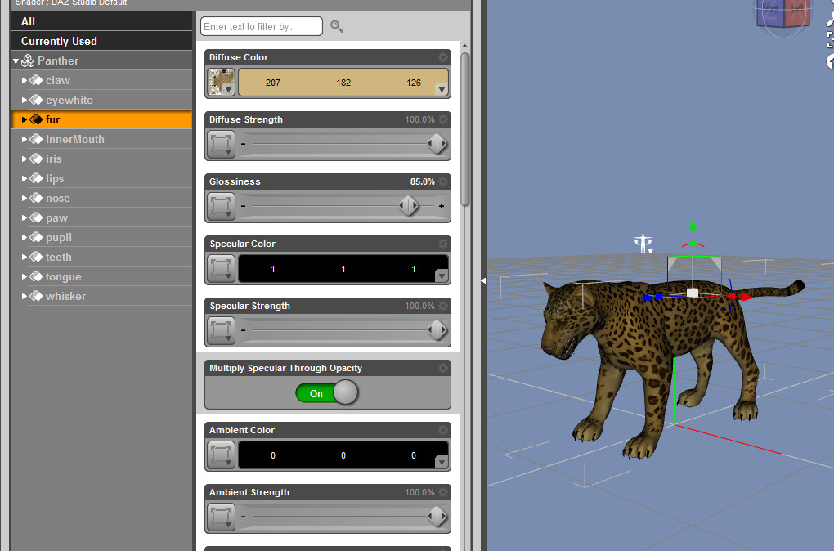
Task: Click the Diffuse Color texture map thumbnail
Action: 221,82
